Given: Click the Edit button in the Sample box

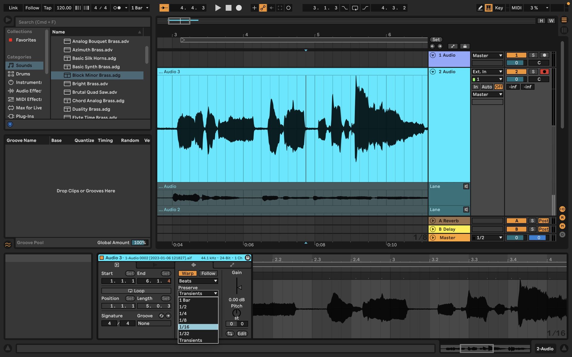Looking at the screenshot, I should (x=242, y=333).
